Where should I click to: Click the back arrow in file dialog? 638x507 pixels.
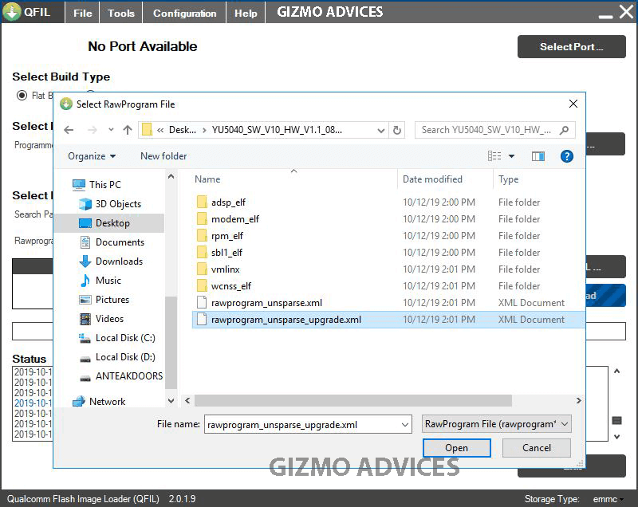(69, 130)
